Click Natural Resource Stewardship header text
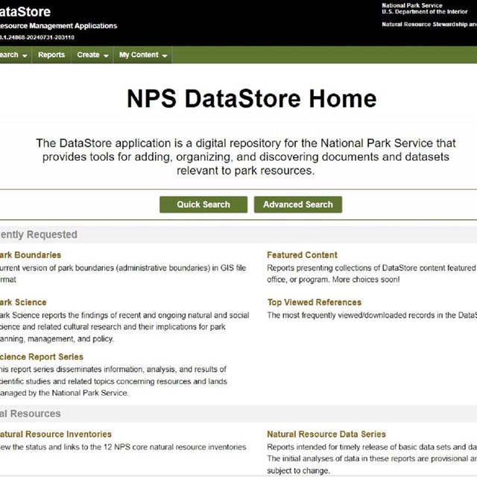 [428, 25]
